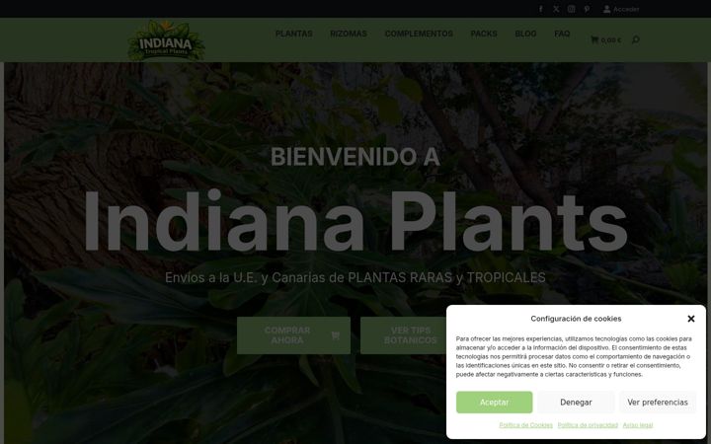Image resolution: width=711 pixels, height=444 pixels.
Task: Click the user account icon beside Acceder
Action: (x=606, y=9)
